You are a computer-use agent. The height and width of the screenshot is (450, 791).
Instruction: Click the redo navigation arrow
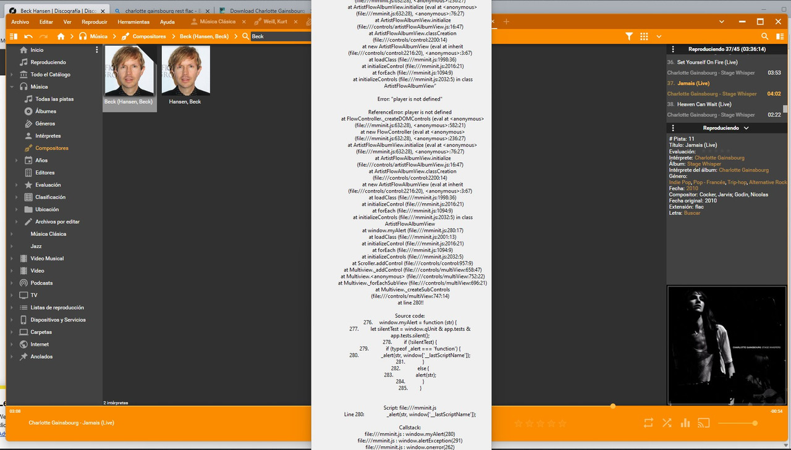point(44,36)
